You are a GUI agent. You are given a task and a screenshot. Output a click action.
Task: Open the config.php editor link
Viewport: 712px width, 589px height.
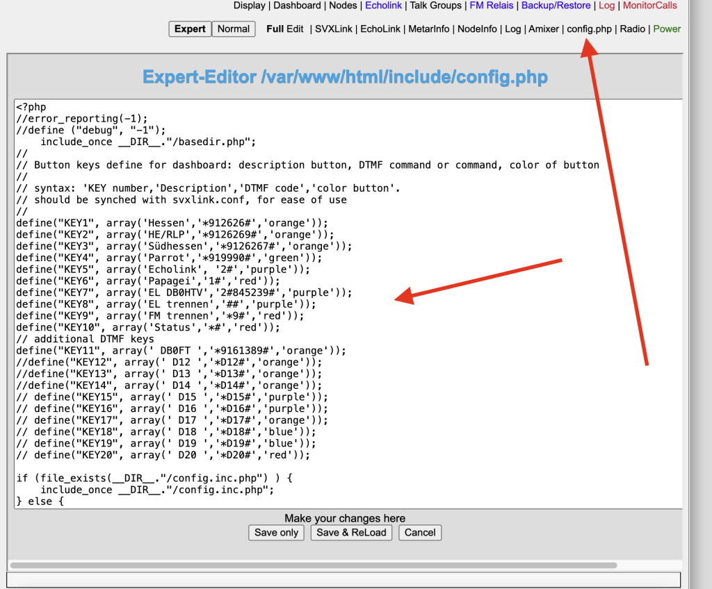[589, 29]
